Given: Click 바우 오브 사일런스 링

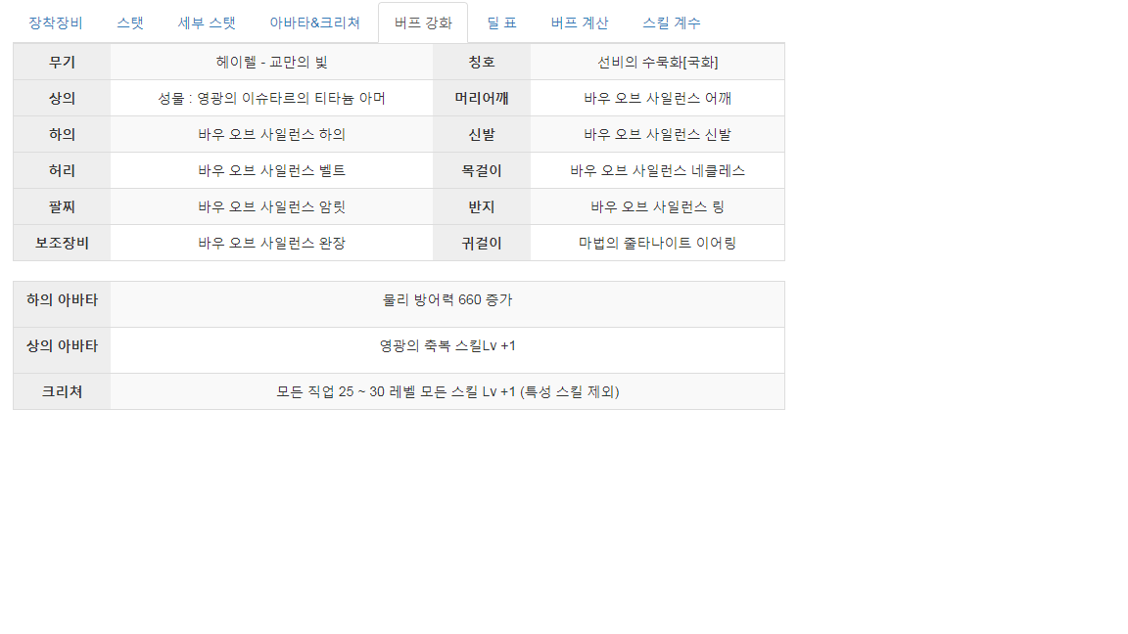Looking at the screenshot, I should 658,207.
